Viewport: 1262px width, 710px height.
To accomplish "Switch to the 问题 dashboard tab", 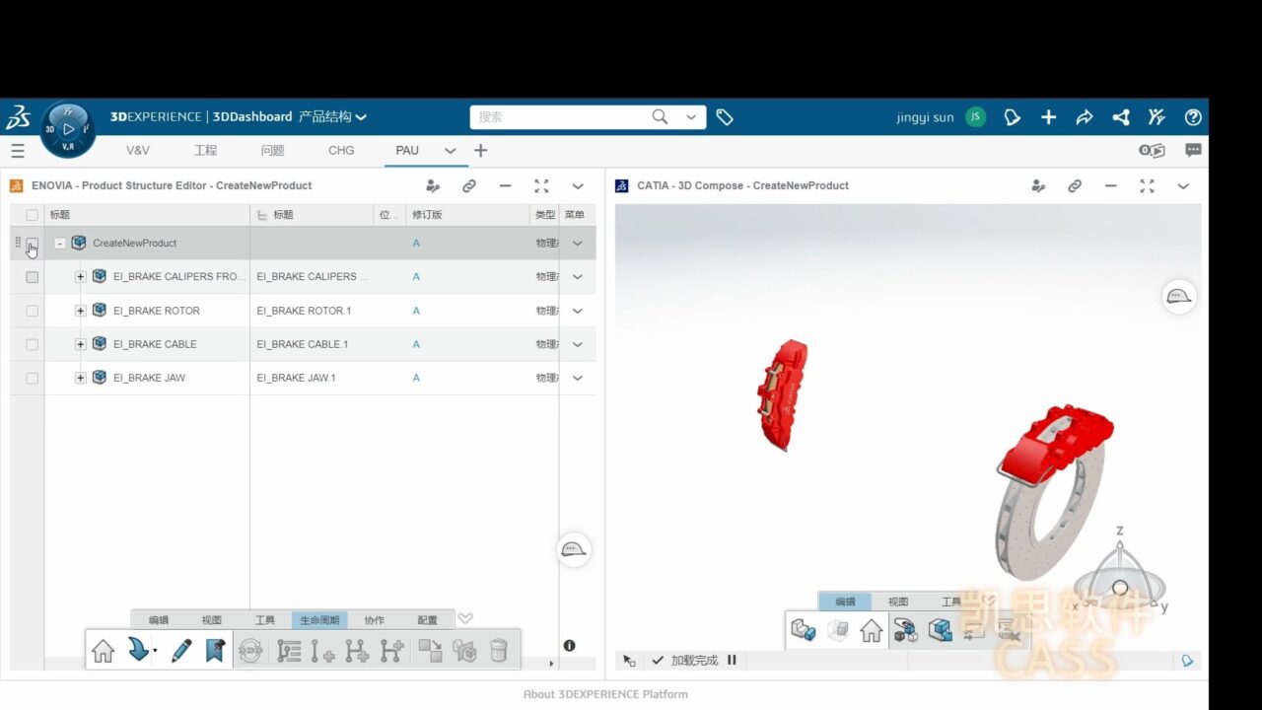I will (273, 151).
